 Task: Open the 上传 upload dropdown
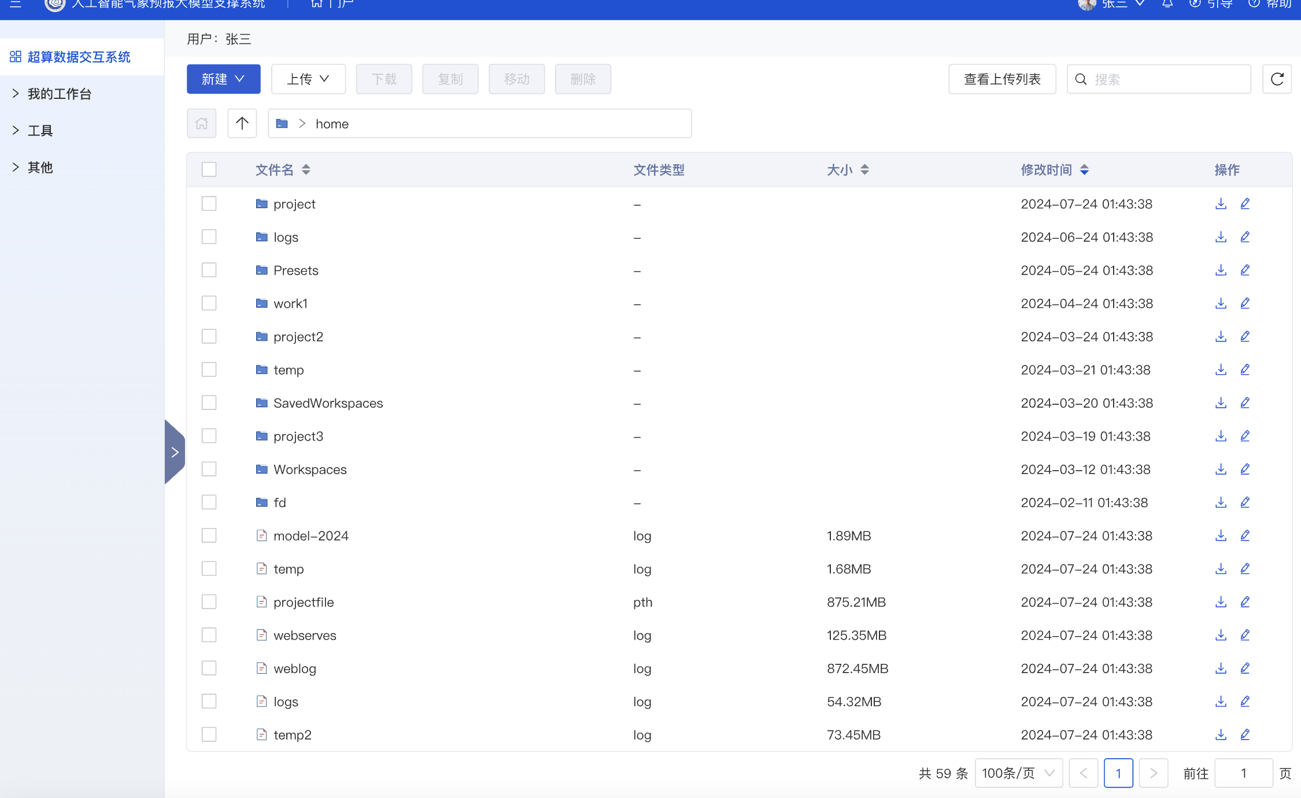click(308, 79)
